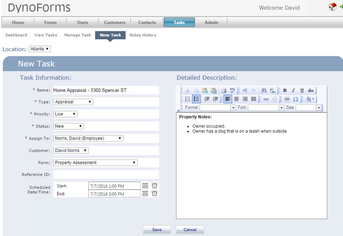This screenshot has width=343, height=236.
Task: Insert special character with Omega icon
Action: tap(296, 99)
